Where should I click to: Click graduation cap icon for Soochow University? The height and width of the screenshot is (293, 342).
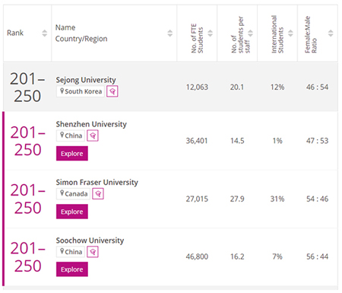pos(93,252)
